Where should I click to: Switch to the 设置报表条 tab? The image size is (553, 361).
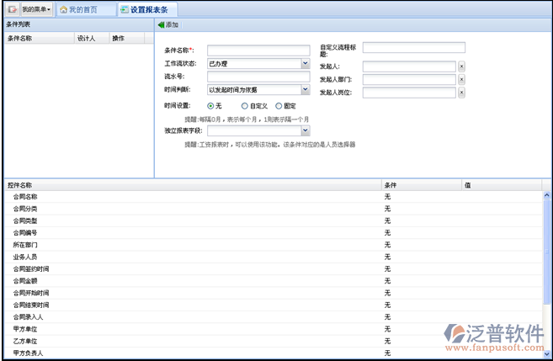tap(148, 9)
